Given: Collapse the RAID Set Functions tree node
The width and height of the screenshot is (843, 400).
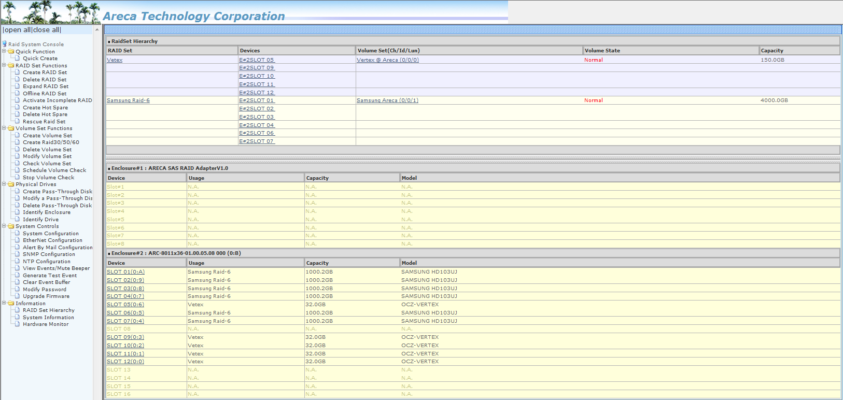Looking at the screenshot, I should 4,65.
